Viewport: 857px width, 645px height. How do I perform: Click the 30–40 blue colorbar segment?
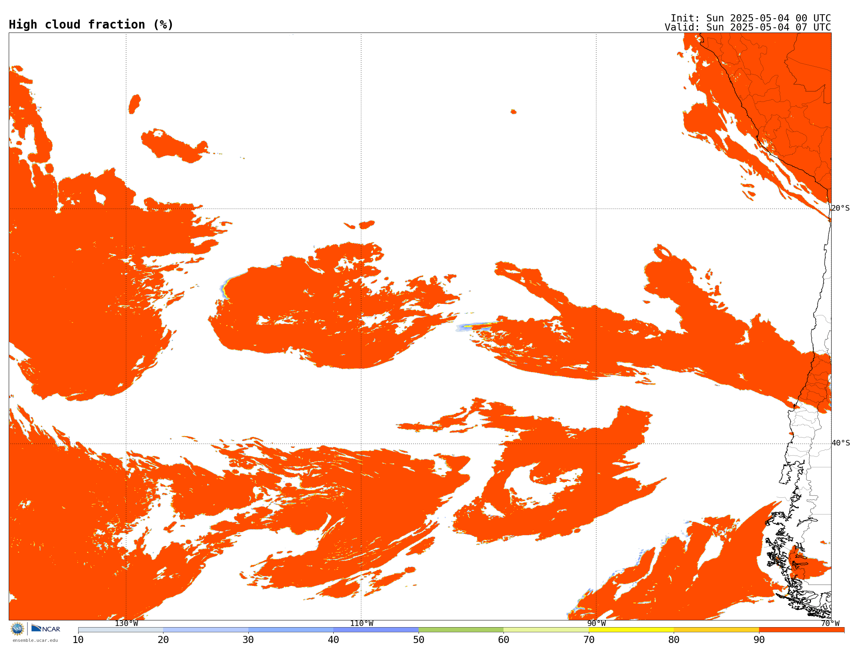click(291, 630)
